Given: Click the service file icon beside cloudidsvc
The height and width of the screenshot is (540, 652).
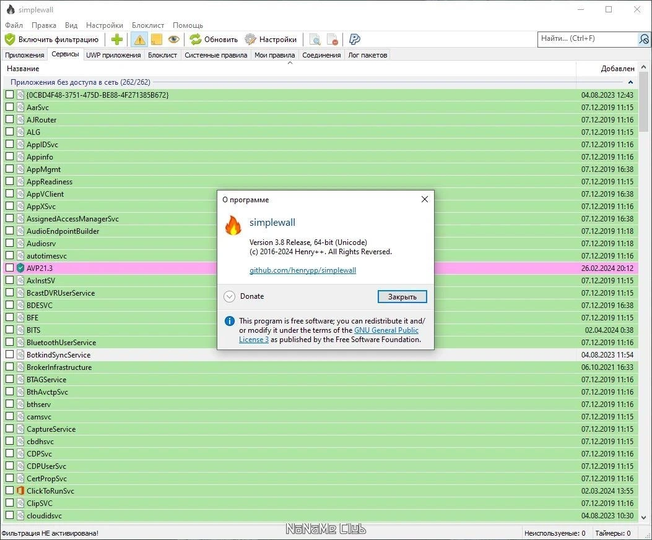Looking at the screenshot, I should click(20, 515).
